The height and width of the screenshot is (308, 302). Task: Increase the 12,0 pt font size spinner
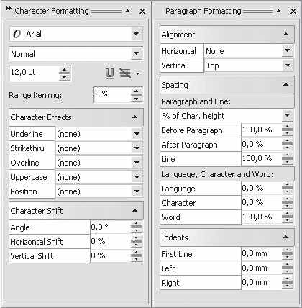[x=64, y=69]
